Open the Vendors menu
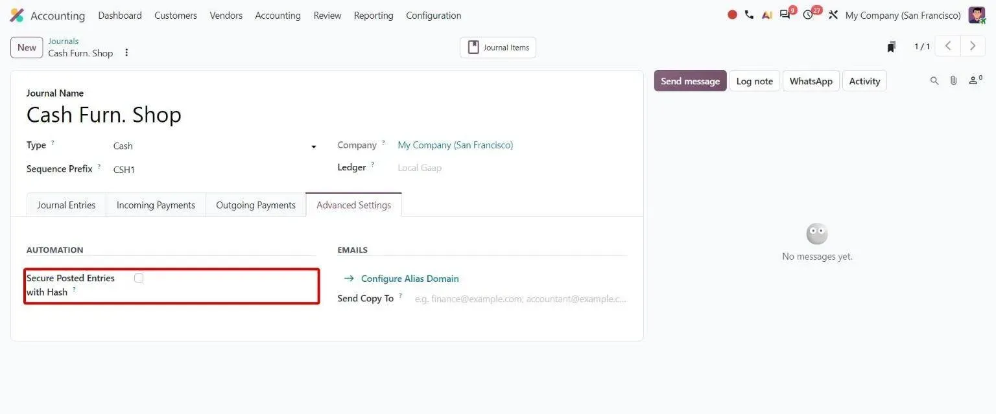The width and height of the screenshot is (996, 414). (226, 15)
